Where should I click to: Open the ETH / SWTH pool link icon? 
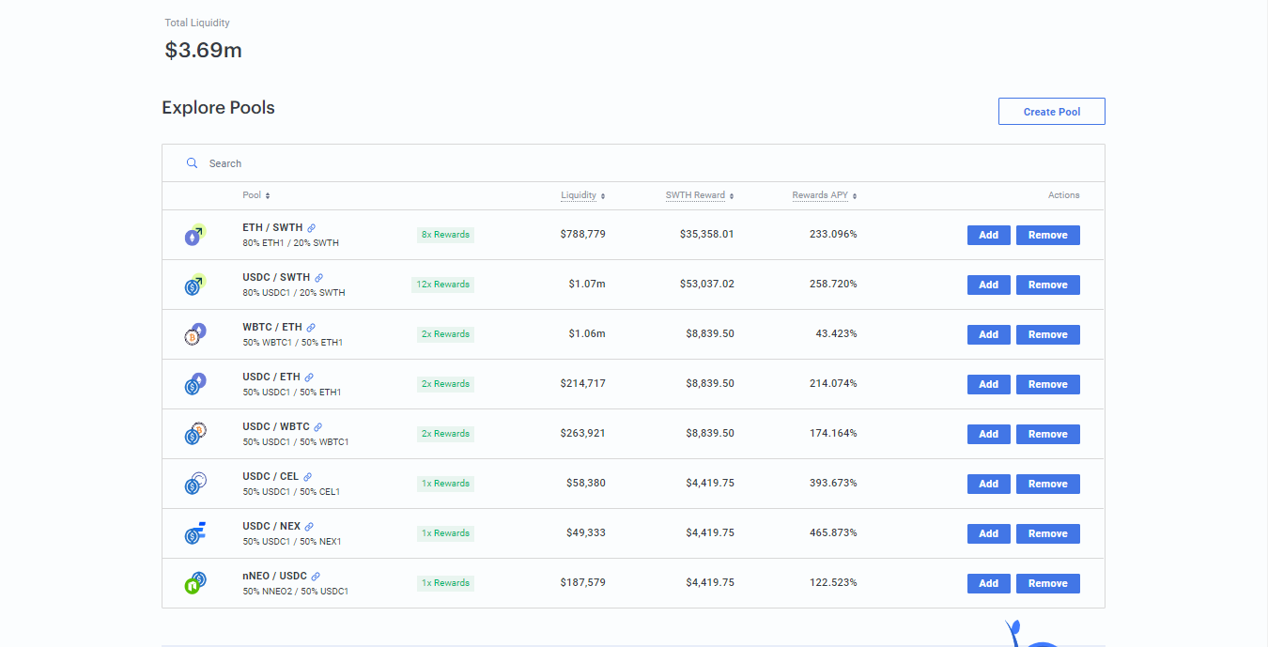tap(312, 228)
